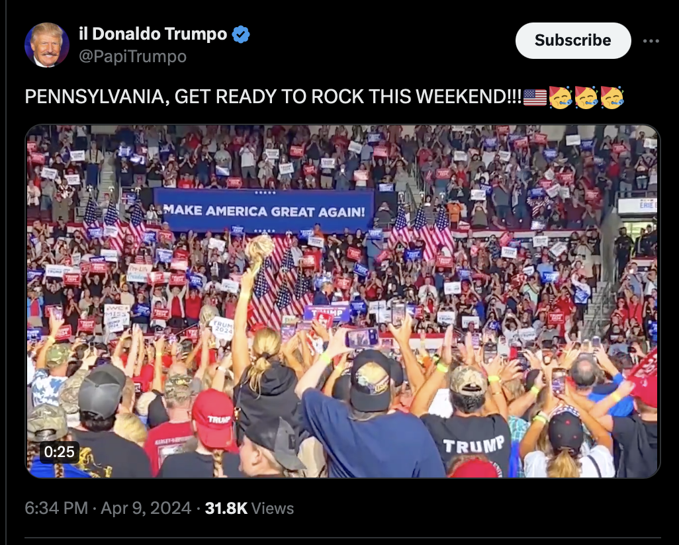Open the Apr 9, 2024 date link
The width and height of the screenshot is (679, 545).
coord(146,508)
